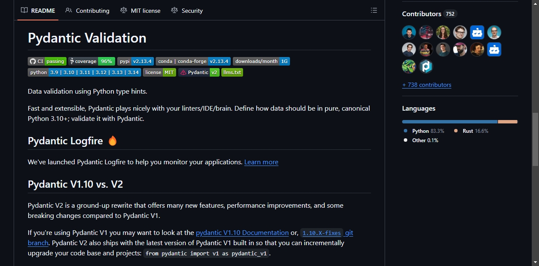The height and width of the screenshot is (266, 539).
Task: Open the 1.10.X-fixes git branch link
Action: 327,233
